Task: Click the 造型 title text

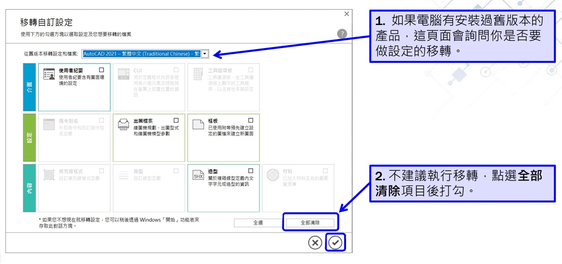Action: coord(213,171)
